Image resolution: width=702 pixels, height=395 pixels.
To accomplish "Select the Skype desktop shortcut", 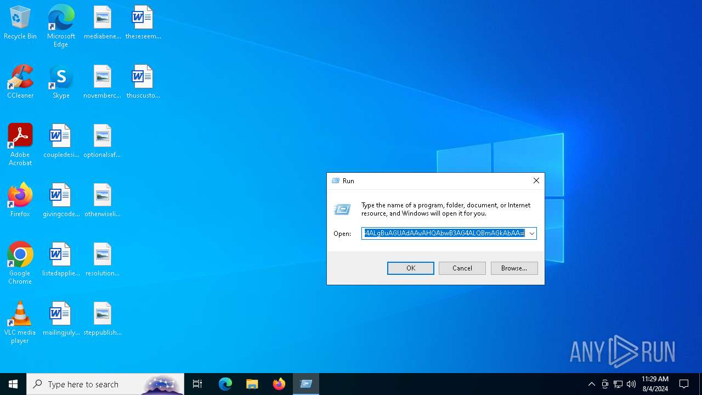I will tap(61, 82).
